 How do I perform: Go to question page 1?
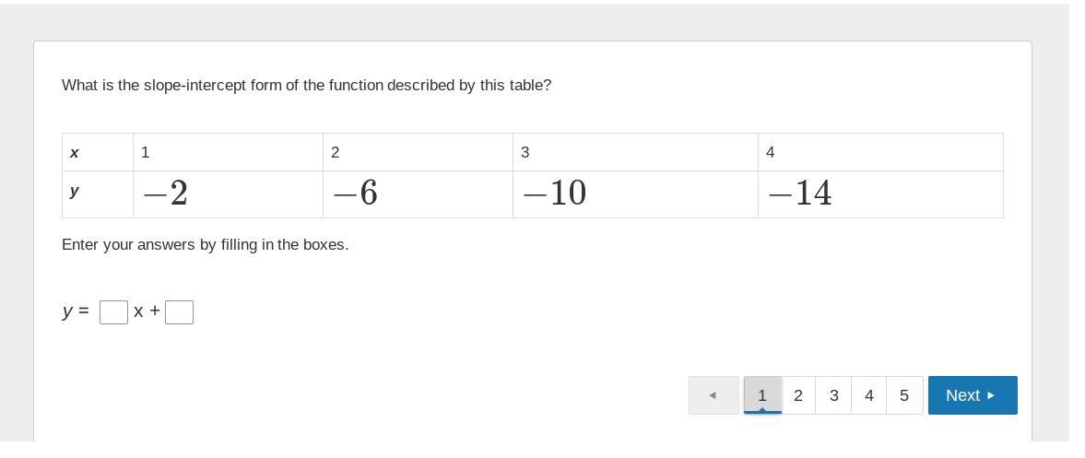point(762,395)
